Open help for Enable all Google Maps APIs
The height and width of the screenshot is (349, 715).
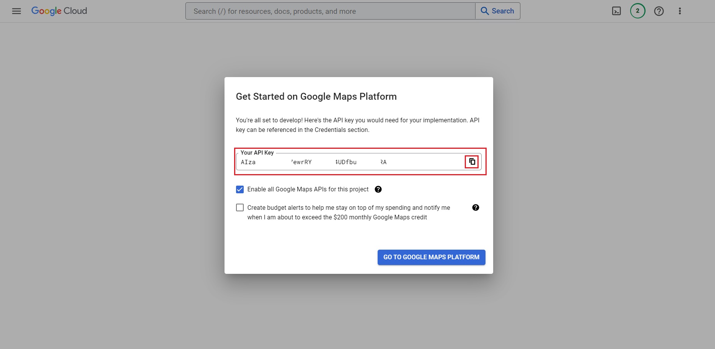378,189
